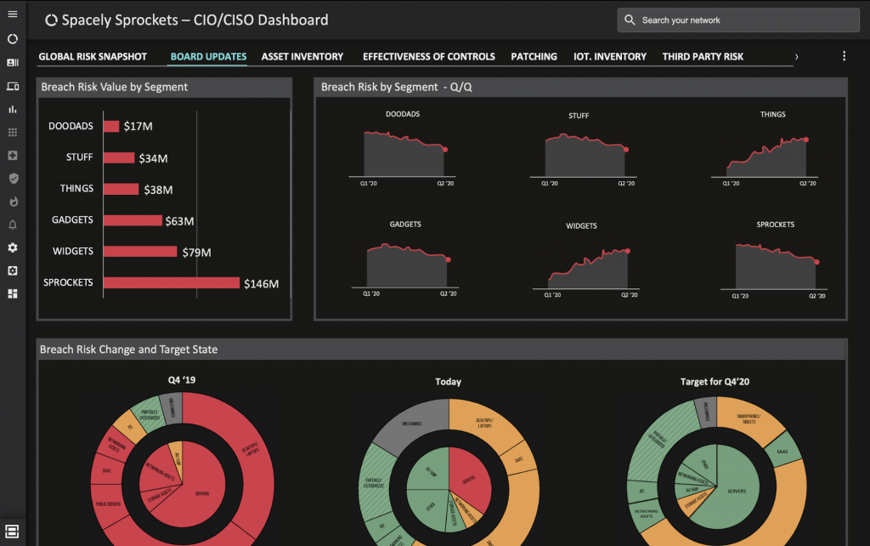Click the plus box icon in the sidebar

(x=12, y=156)
